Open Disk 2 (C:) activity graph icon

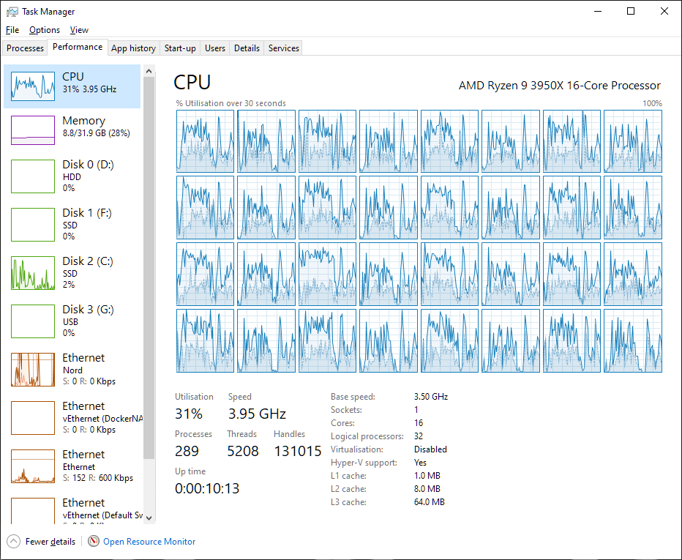click(x=33, y=272)
